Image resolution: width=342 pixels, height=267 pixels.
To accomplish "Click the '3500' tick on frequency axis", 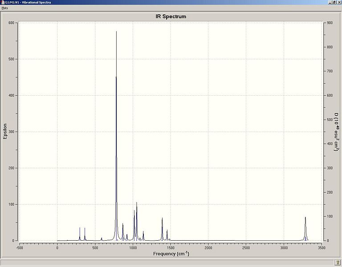I will [x=322, y=248].
